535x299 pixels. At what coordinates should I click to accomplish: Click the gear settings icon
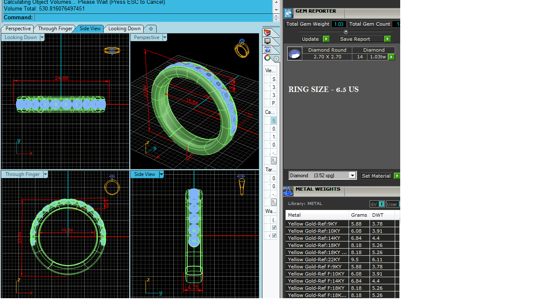pos(276,59)
